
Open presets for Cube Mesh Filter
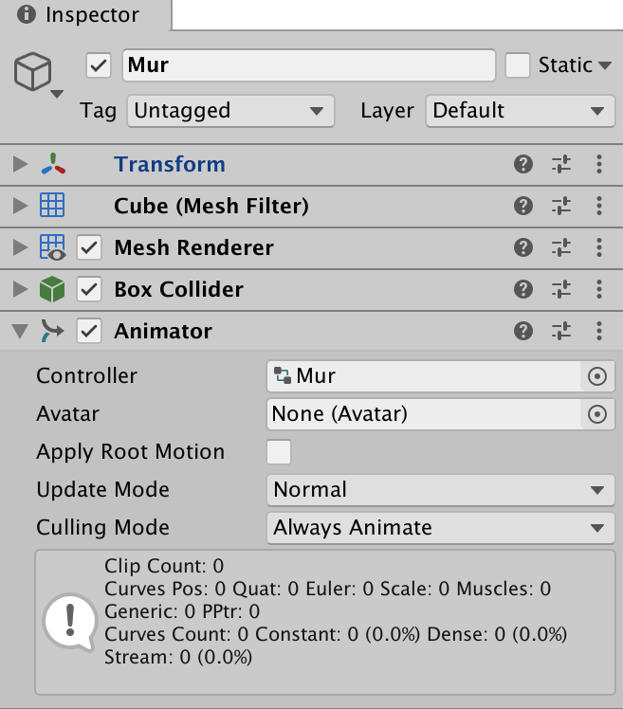(x=561, y=206)
